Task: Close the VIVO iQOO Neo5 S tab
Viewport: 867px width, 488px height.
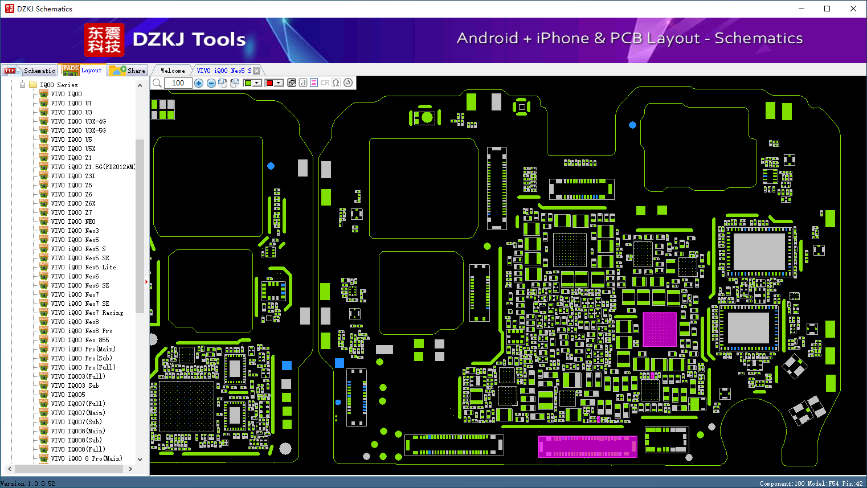Action: 256,71
